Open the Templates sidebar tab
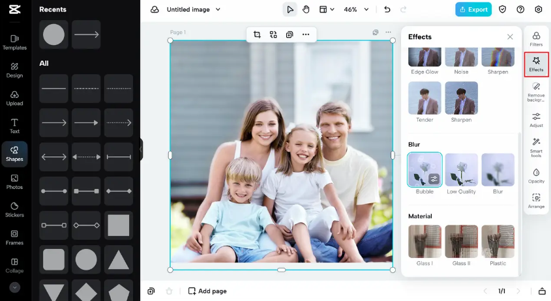Viewport: 551px width, 301px height. point(14,42)
